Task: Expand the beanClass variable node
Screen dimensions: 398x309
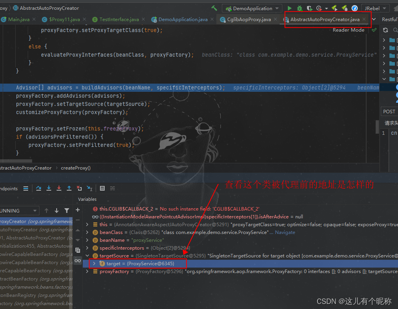Action: click(x=87, y=232)
